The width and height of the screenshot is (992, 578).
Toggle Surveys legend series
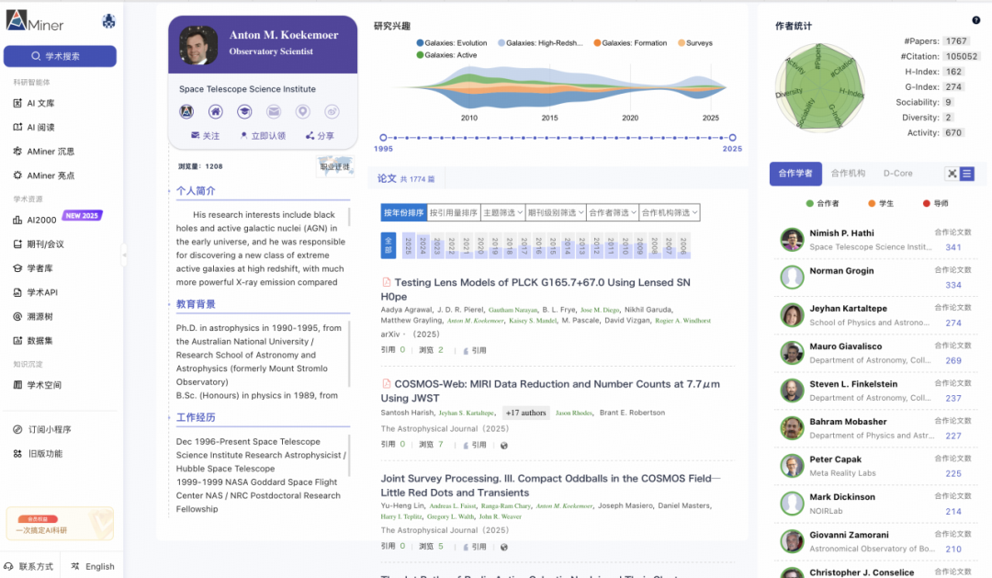(x=695, y=43)
